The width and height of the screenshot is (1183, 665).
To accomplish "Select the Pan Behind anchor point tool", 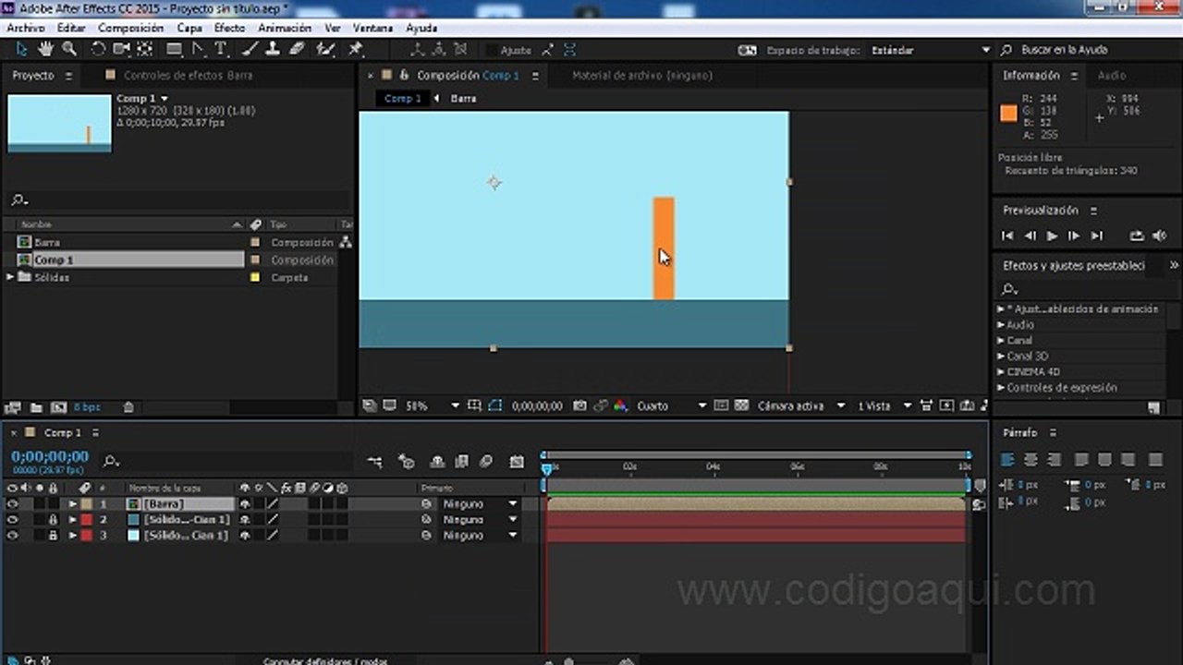I will pyautogui.click(x=144, y=49).
